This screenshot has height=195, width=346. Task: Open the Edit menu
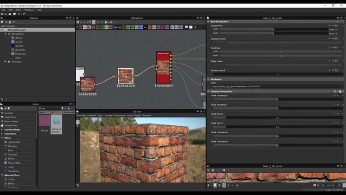point(10,10)
